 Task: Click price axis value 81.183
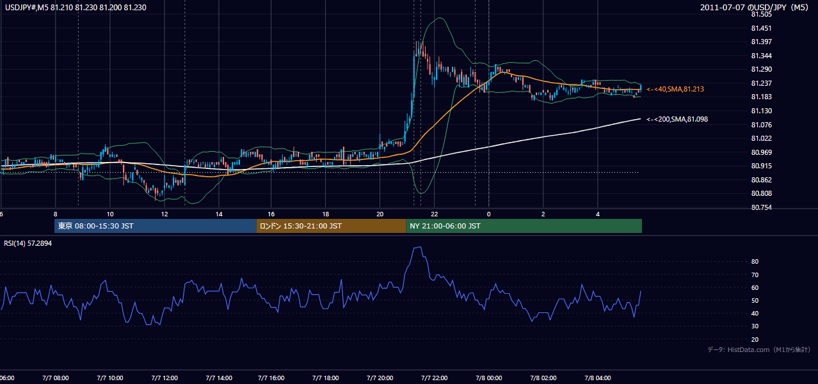[760, 97]
